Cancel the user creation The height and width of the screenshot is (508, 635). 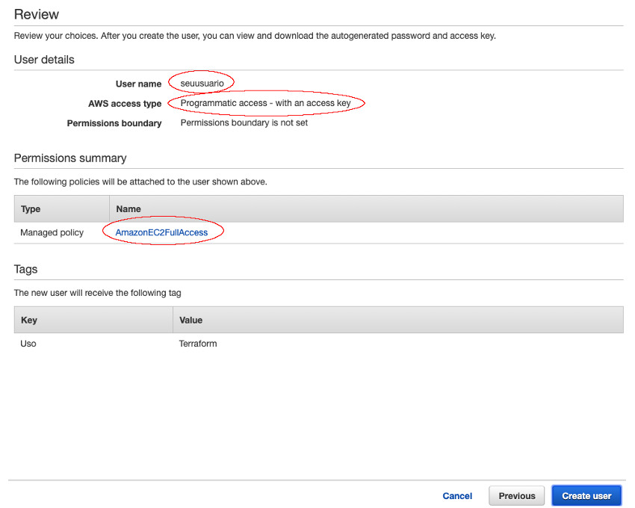coord(457,495)
